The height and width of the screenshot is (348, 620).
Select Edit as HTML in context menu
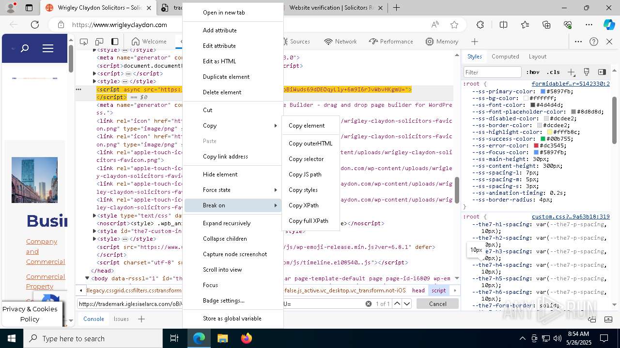point(232,61)
